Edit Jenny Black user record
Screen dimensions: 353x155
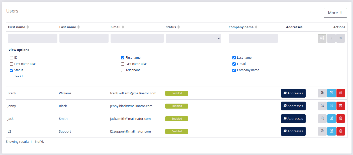click(331, 106)
